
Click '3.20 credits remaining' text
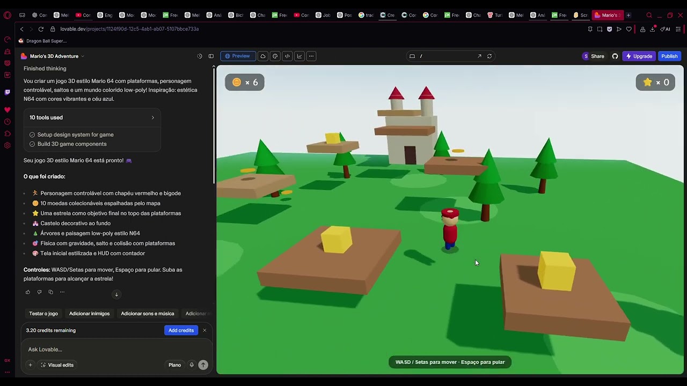(51, 330)
